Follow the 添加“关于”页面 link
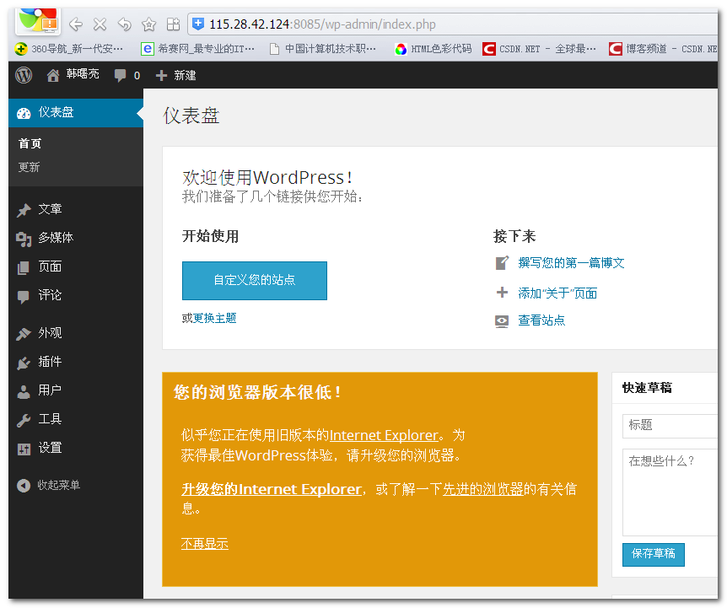This screenshot has height=608, width=727. tap(557, 293)
